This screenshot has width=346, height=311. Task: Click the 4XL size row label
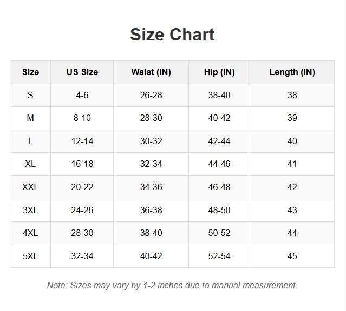tap(30, 233)
